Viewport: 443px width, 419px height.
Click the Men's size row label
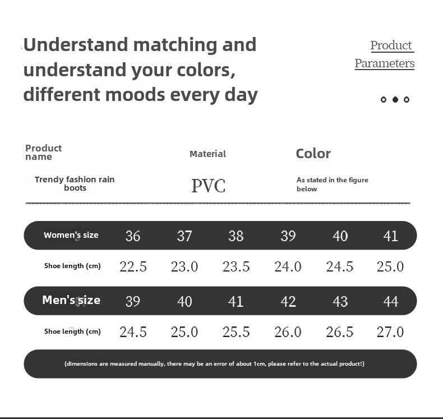point(71,300)
